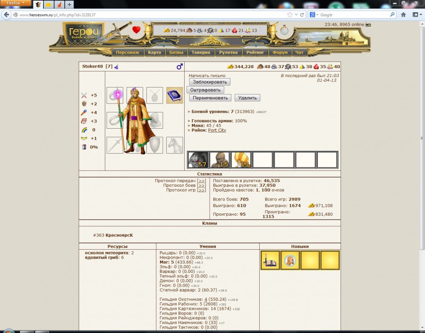Viewport: 425px width, 333px height.
Task: Click the red heart health icon
Action: pyautogui.click(x=136, y=30)
